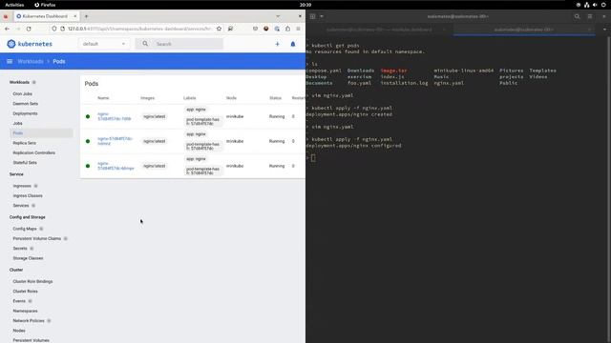
Task: Open the network status icon in system tray
Action: 587,5
